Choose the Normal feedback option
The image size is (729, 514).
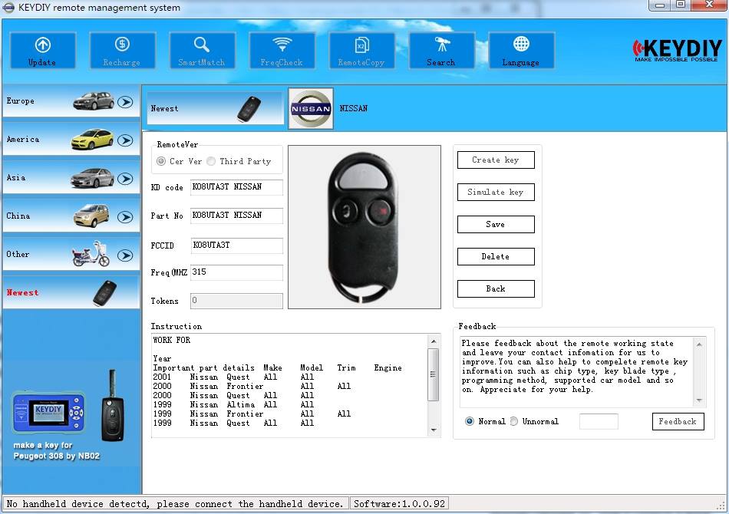(x=470, y=421)
